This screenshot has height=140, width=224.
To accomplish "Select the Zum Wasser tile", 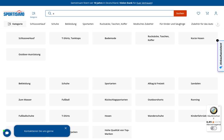I will tap(26, 100).
